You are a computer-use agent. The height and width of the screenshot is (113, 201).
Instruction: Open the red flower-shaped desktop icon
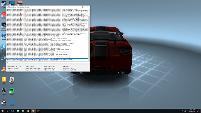click(x=4, y=14)
